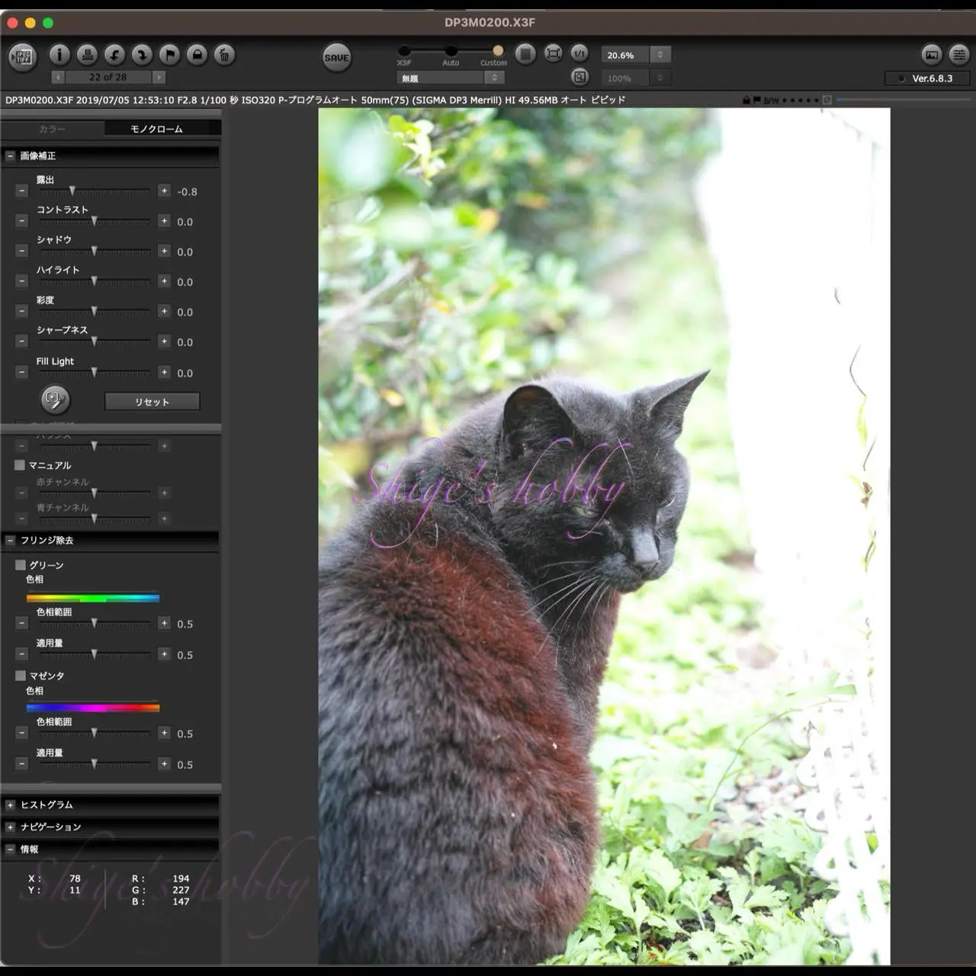Open the image info (i) button
Screen dimensions: 976x976
click(x=59, y=55)
